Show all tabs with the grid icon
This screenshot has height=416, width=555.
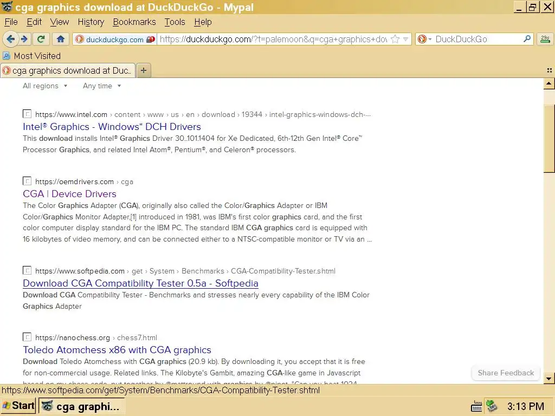pos(550,70)
